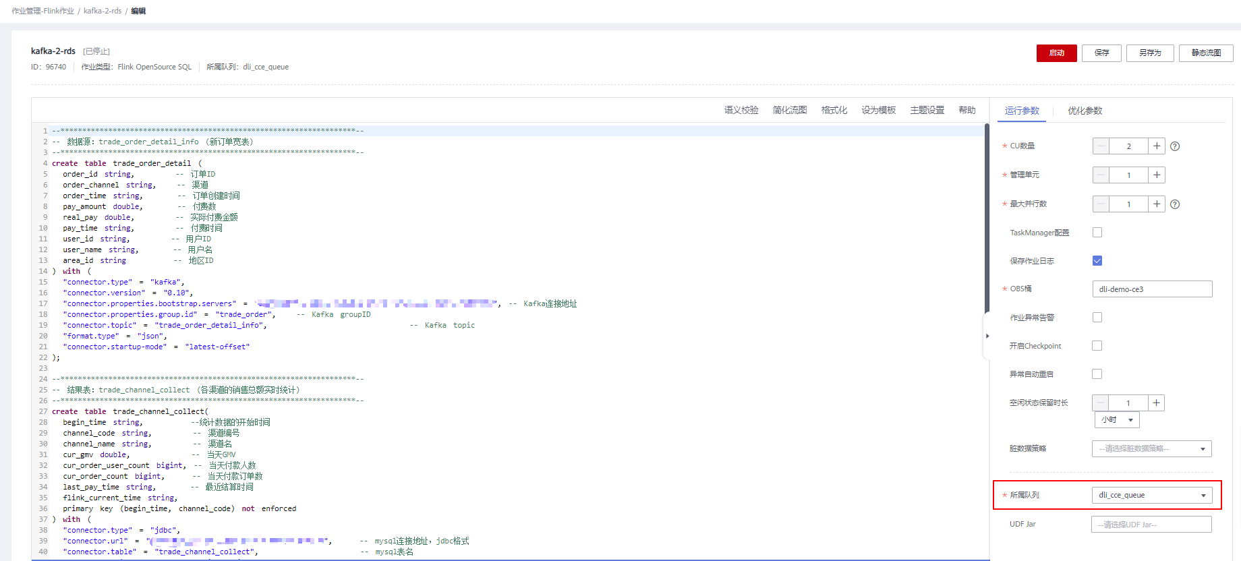
Task: Expand the 脏数据策略 dropdown
Action: (1152, 449)
